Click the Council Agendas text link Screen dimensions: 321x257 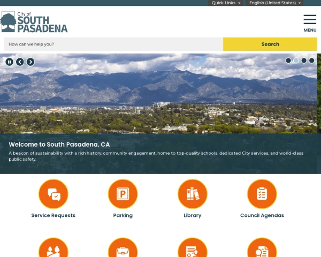point(262,215)
